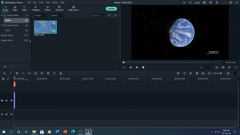Open the File menu

(29, 3)
